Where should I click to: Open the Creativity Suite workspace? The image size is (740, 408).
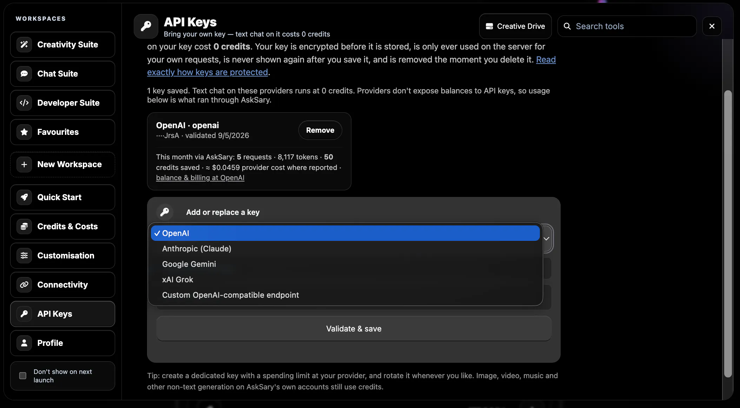point(62,45)
